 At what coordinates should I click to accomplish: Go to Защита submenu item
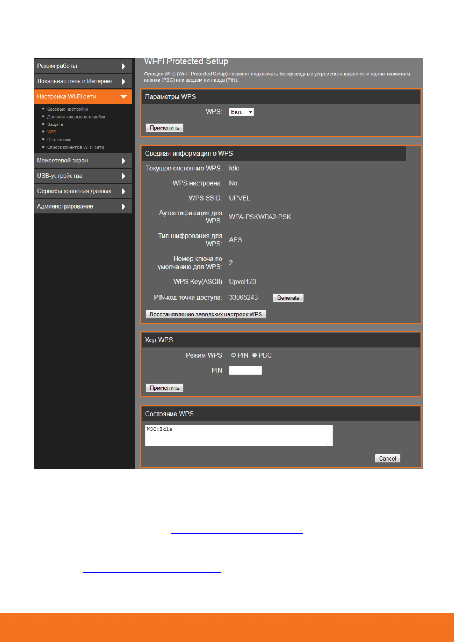(55, 125)
